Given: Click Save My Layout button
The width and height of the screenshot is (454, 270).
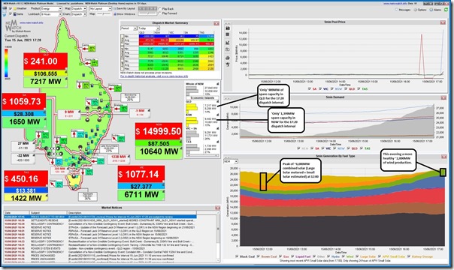Looking at the screenshot, I should (125, 9).
